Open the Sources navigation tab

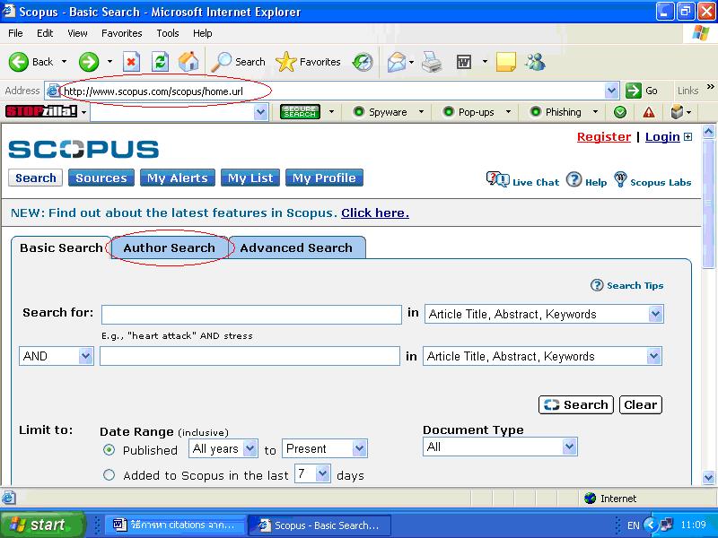click(x=101, y=178)
